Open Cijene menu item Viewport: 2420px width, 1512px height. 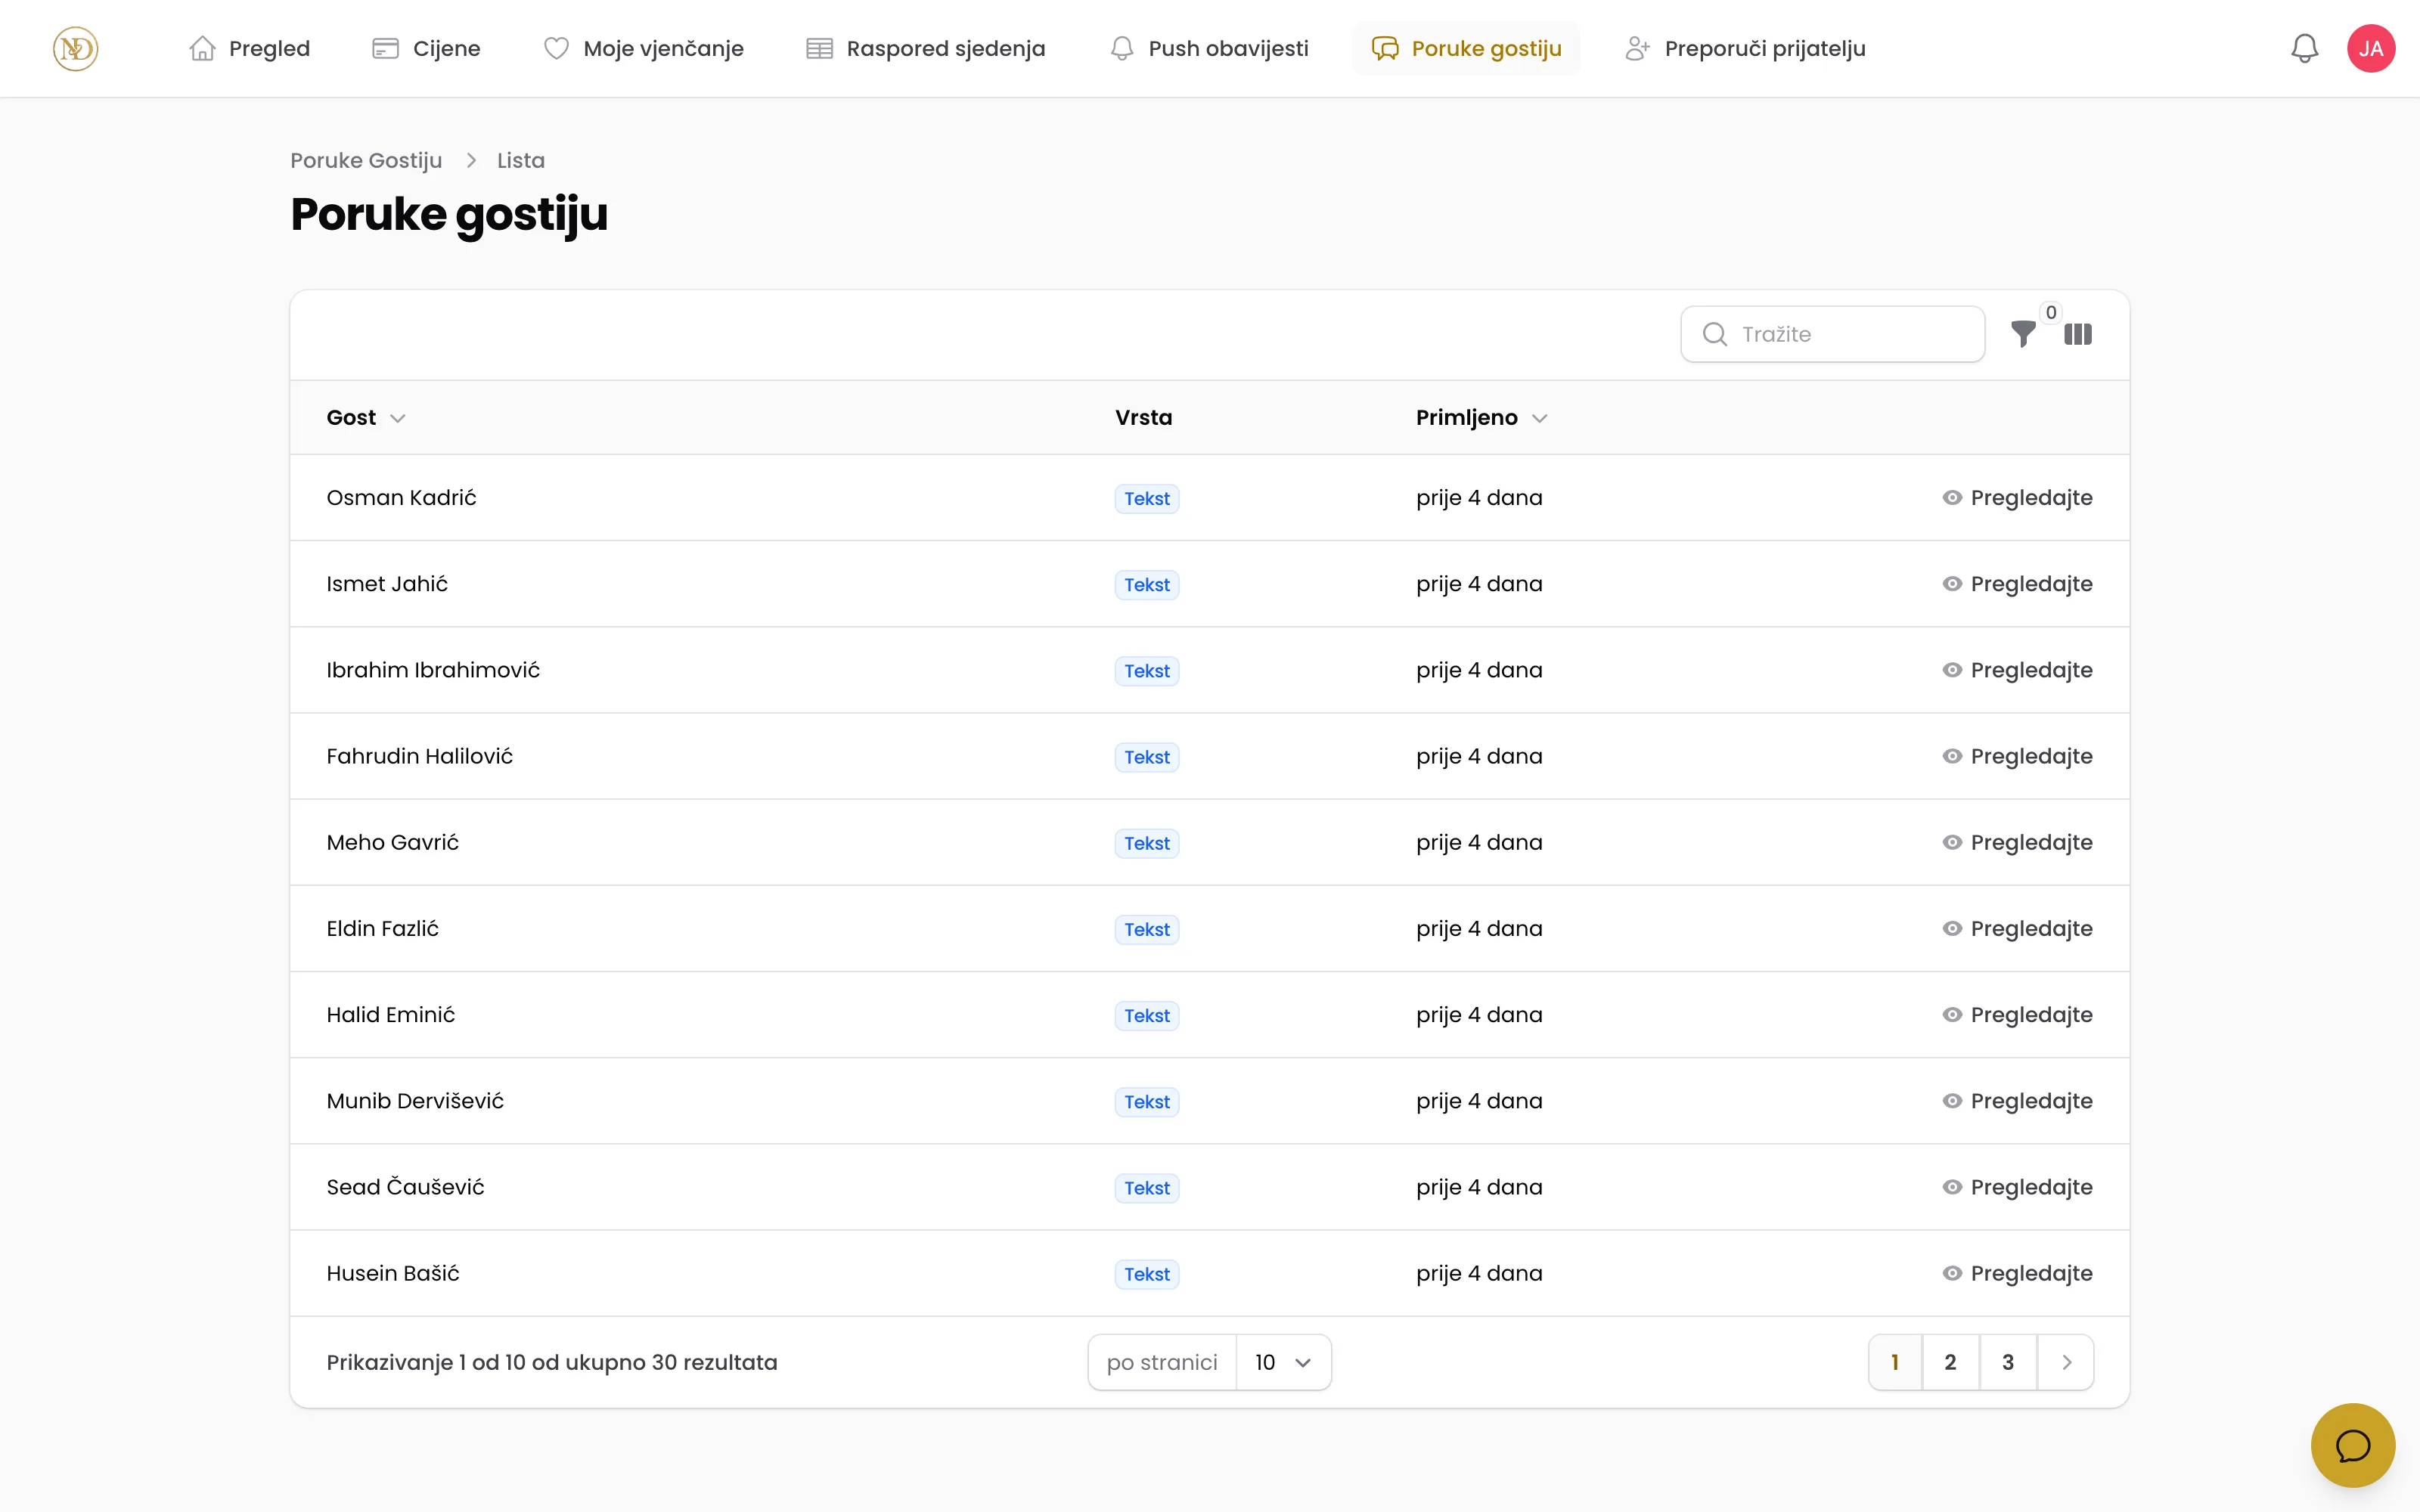tap(426, 48)
